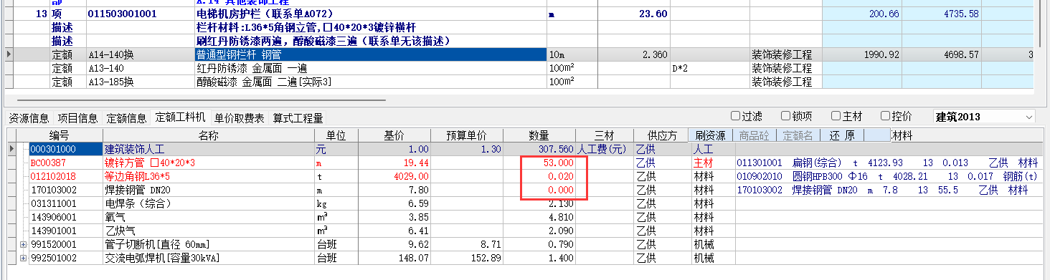
Task: Click the resource code 000301000
Action: click(65, 149)
